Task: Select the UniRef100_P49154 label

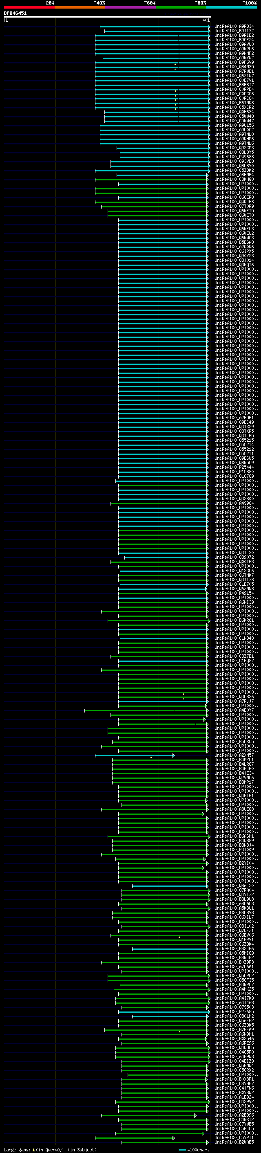Action: (x=234, y=593)
